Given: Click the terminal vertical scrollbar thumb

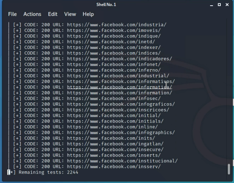Looking at the screenshot, I should 229,169.
